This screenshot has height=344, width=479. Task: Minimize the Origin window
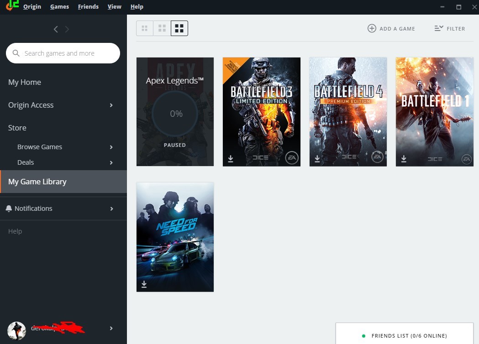pyautogui.click(x=442, y=7)
